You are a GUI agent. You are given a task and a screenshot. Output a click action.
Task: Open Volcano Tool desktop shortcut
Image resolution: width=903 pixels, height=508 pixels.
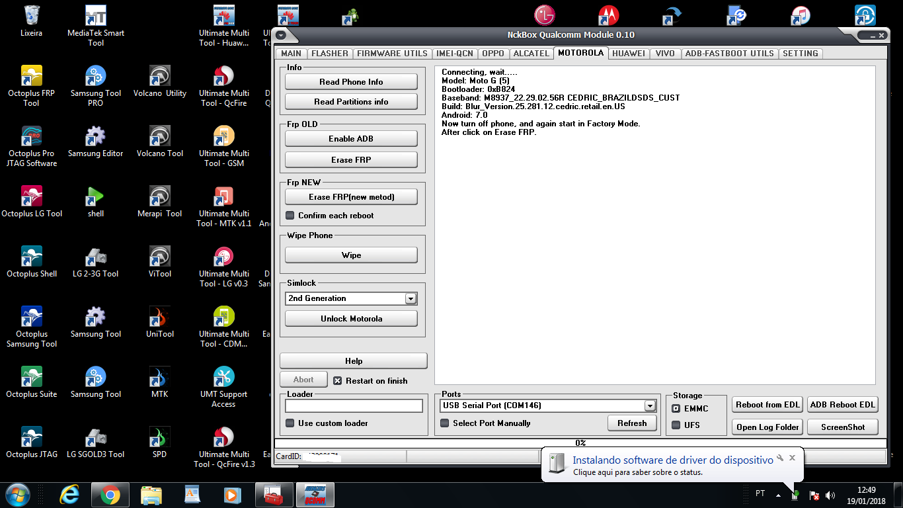[x=159, y=142]
